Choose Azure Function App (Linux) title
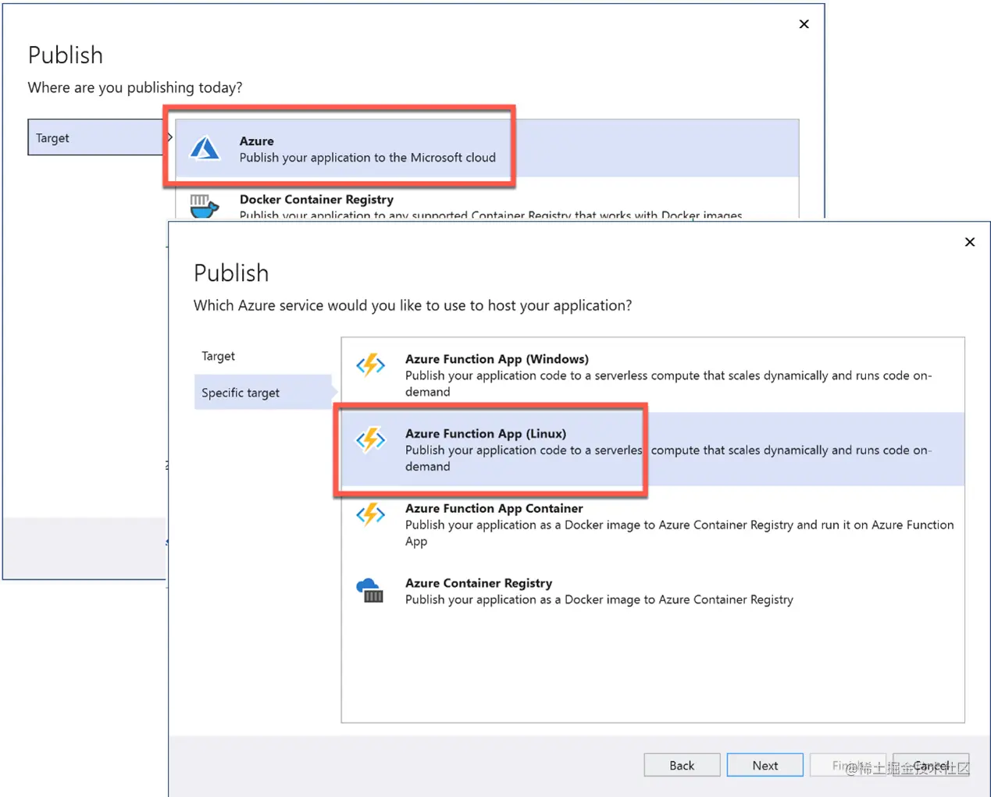 click(x=486, y=433)
